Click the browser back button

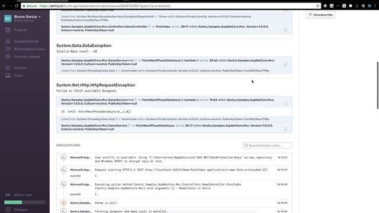[x=4, y=6]
